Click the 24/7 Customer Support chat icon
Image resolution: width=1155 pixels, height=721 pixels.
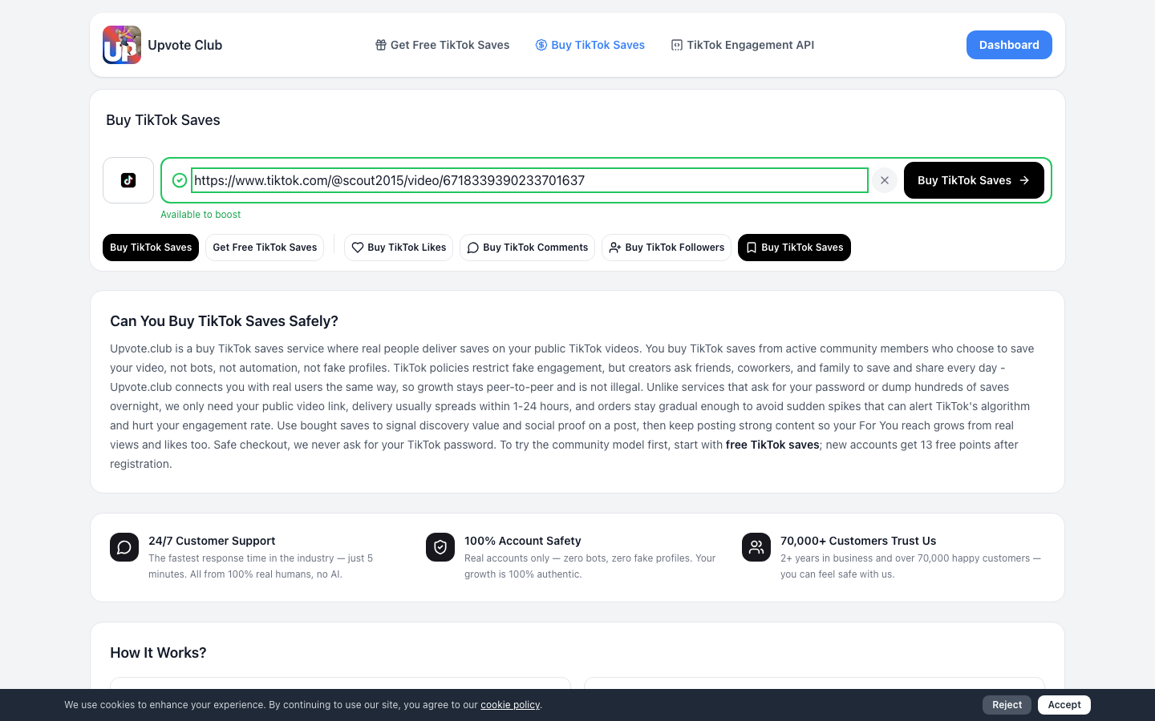click(x=124, y=547)
